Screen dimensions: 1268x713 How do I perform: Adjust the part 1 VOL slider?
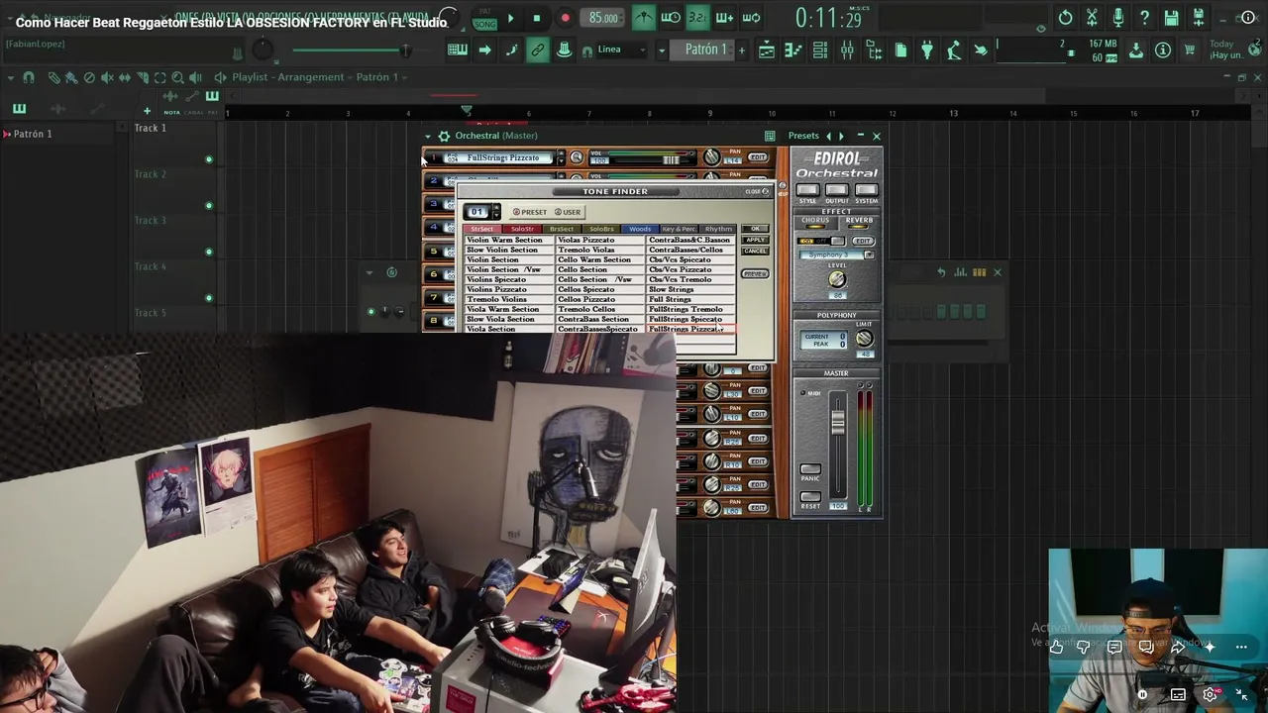(x=671, y=158)
